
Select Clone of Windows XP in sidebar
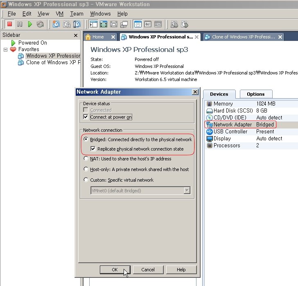53,63
